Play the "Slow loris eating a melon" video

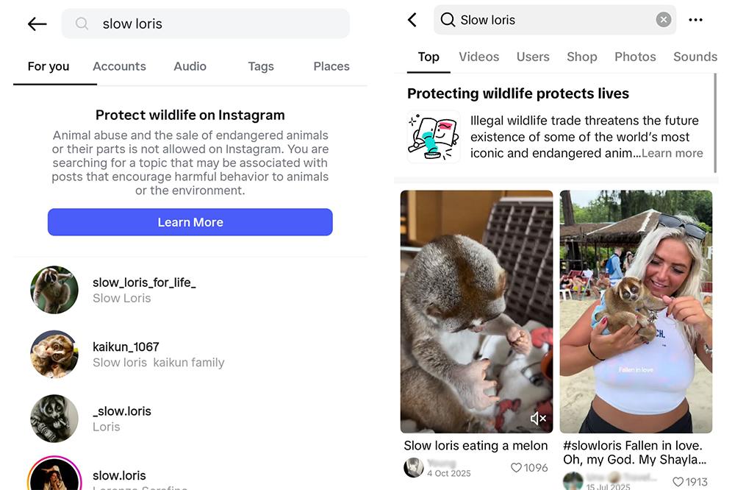[476, 310]
